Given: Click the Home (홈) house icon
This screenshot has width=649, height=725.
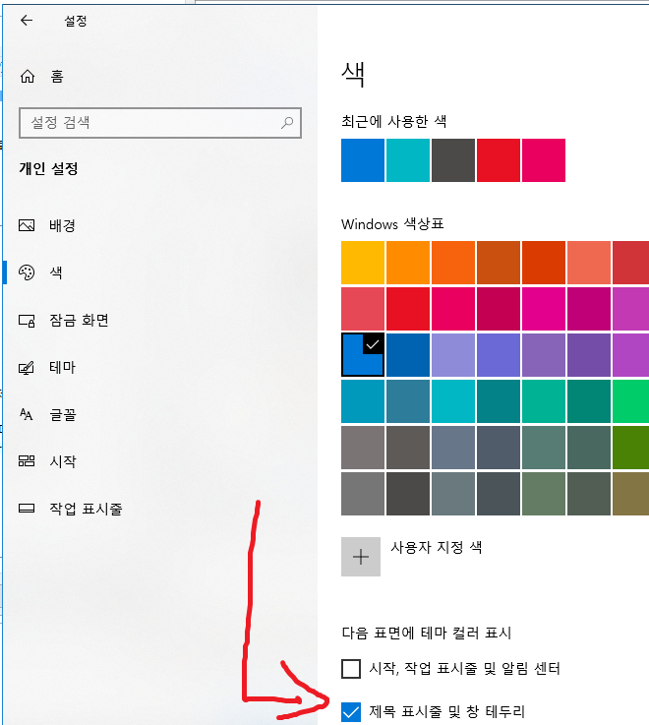Looking at the screenshot, I should pyautogui.click(x=28, y=76).
